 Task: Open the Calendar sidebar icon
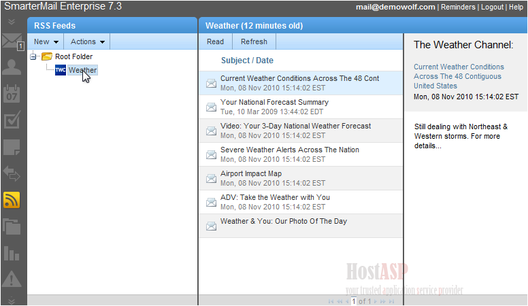[12, 93]
